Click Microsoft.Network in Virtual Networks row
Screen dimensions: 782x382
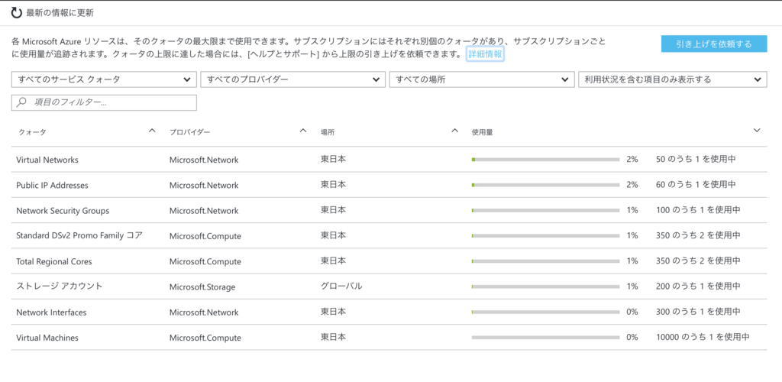tap(204, 160)
